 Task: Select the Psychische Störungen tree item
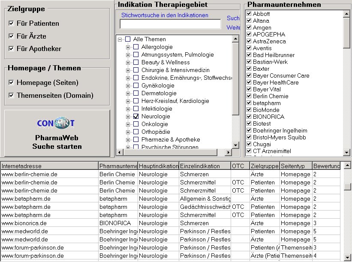click(x=170, y=147)
